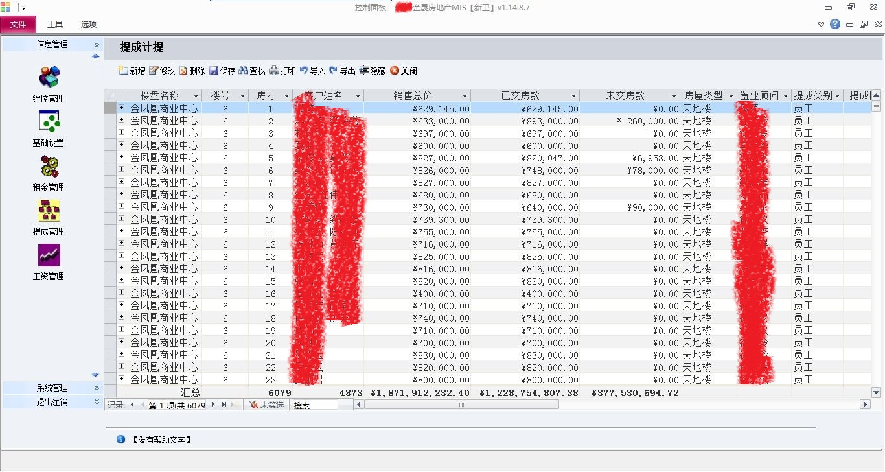Go to last record navigation button
The image size is (885, 472).
pyautogui.click(x=224, y=405)
